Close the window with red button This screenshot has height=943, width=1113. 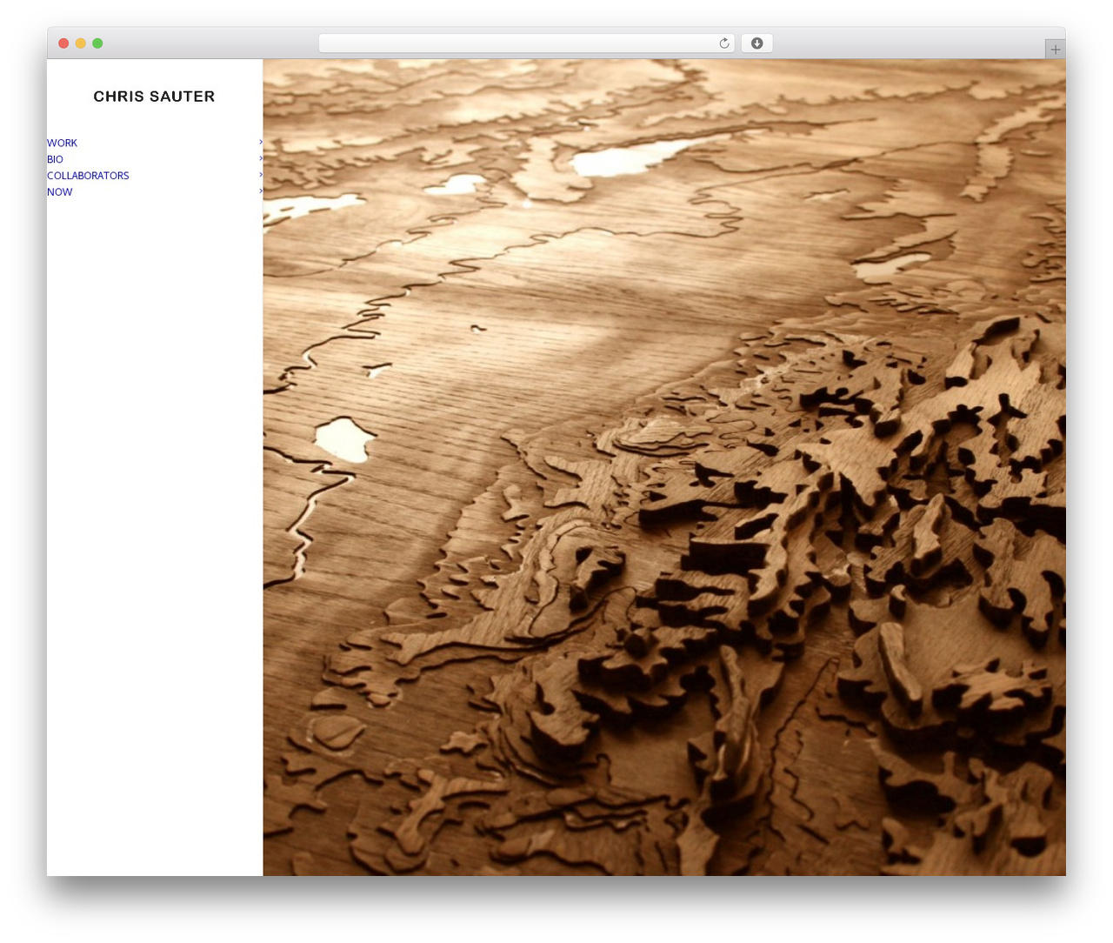tap(63, 43)
